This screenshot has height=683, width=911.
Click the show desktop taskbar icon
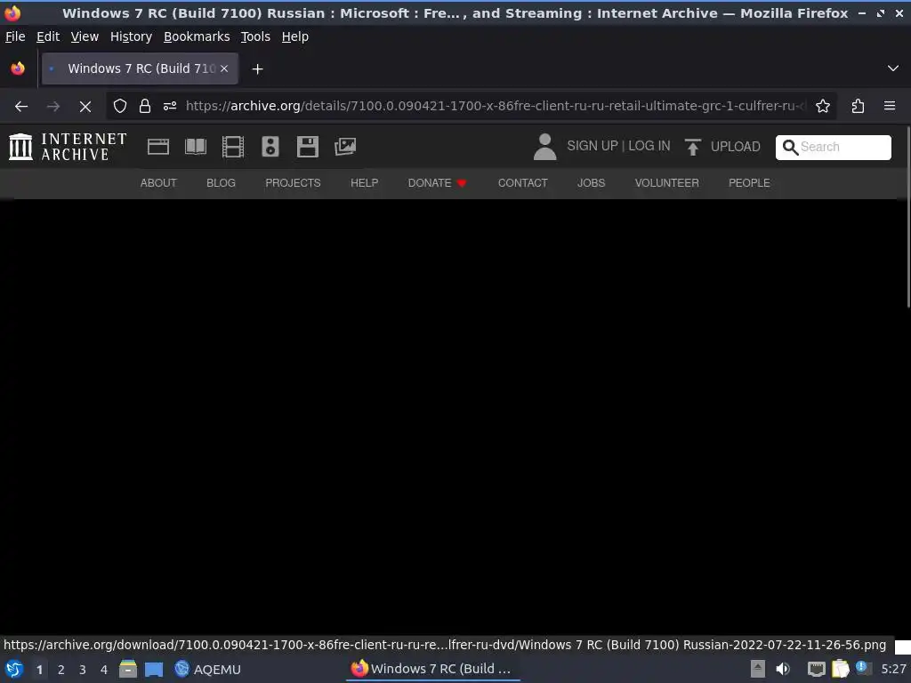pos(153,670)
